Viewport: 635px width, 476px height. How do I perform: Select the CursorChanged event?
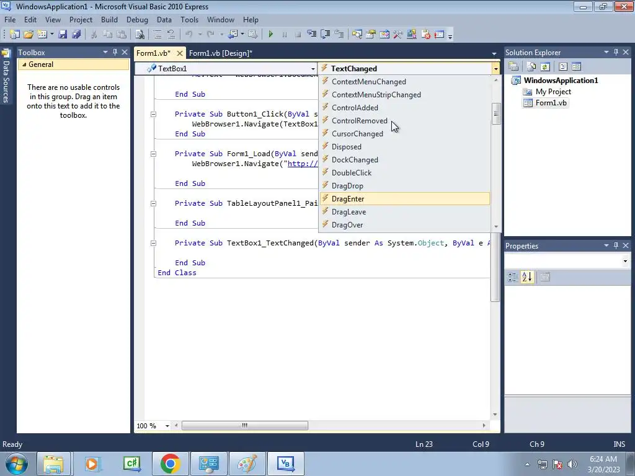tap(404, 134)
